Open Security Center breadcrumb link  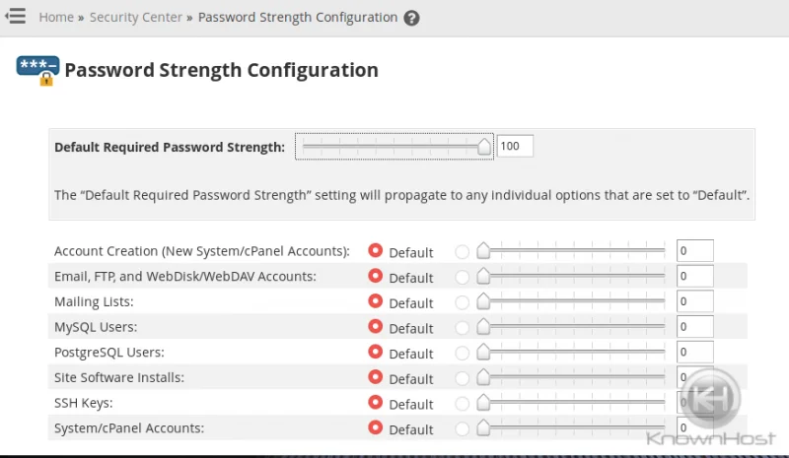136,18
